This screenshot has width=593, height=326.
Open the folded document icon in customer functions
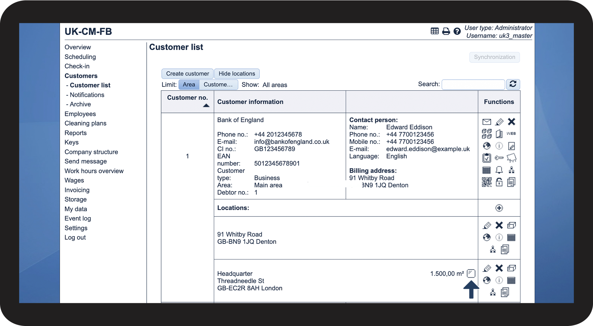pos(499,134)
